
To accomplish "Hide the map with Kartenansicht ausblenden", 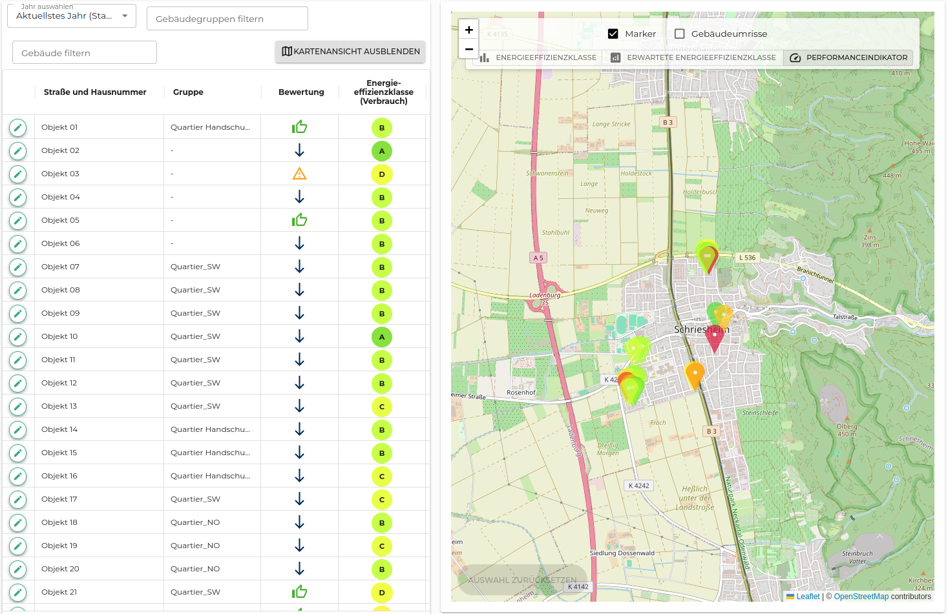I will coord(350,52).
